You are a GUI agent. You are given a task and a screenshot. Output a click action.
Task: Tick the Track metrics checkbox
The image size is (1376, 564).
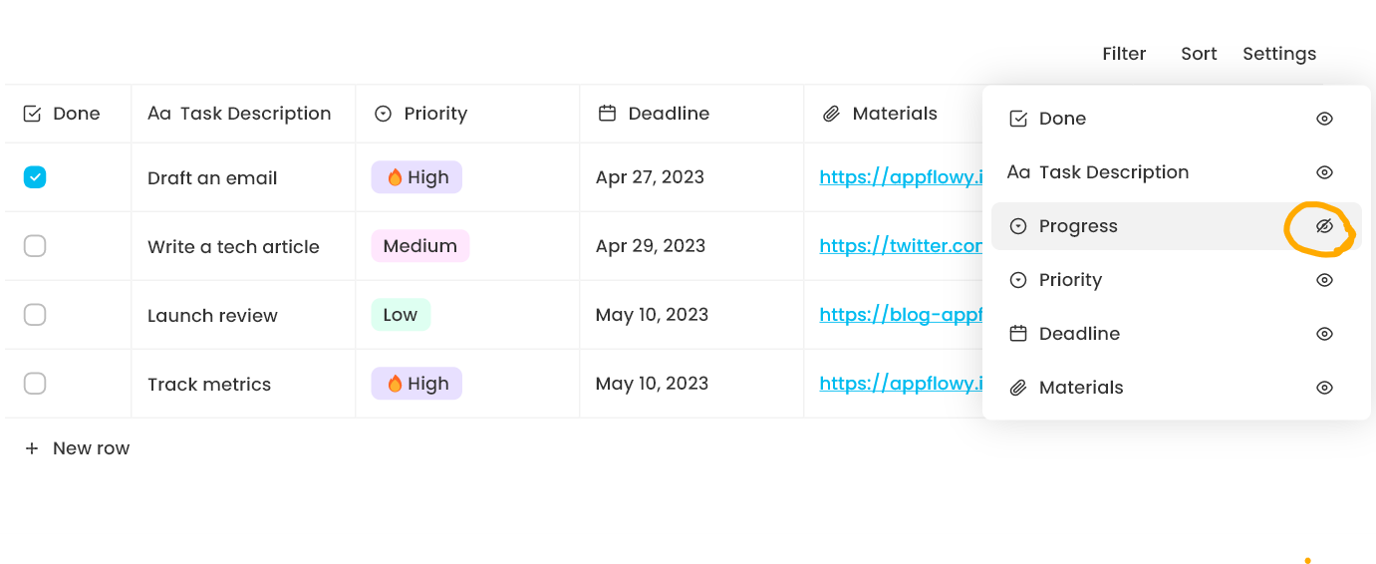(35, 384)
